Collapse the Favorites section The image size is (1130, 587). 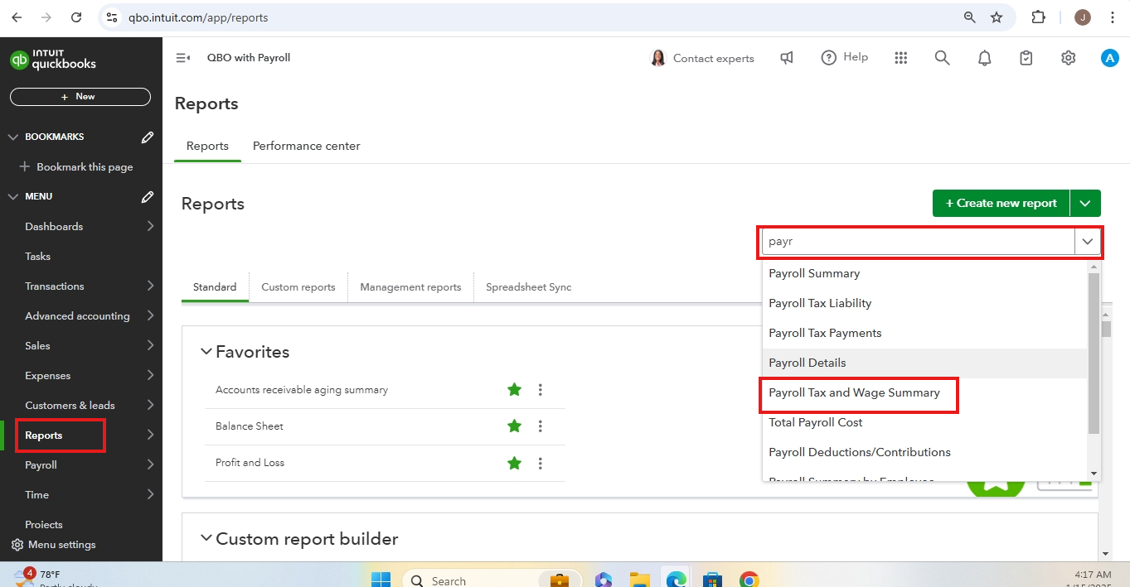point(206,352)
